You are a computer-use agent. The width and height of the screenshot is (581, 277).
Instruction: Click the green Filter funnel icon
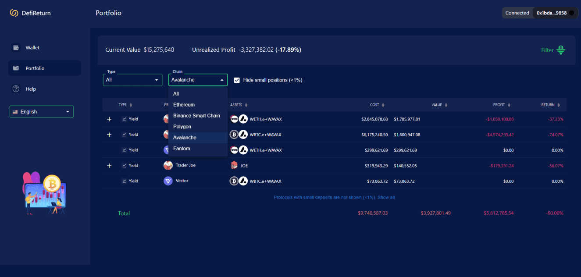point(561,50)
